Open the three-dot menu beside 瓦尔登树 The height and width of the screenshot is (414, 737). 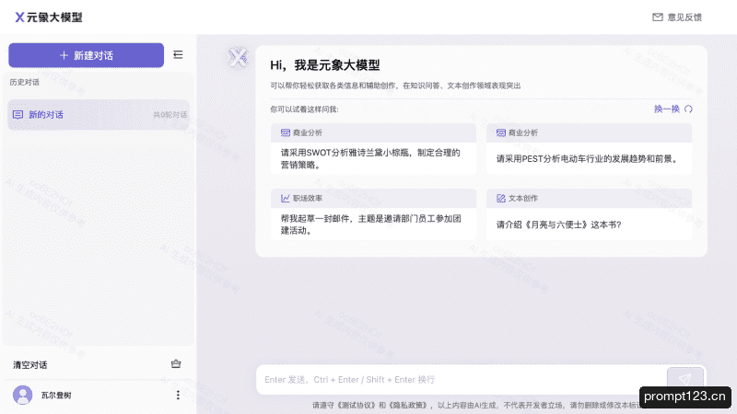(178, 395)
